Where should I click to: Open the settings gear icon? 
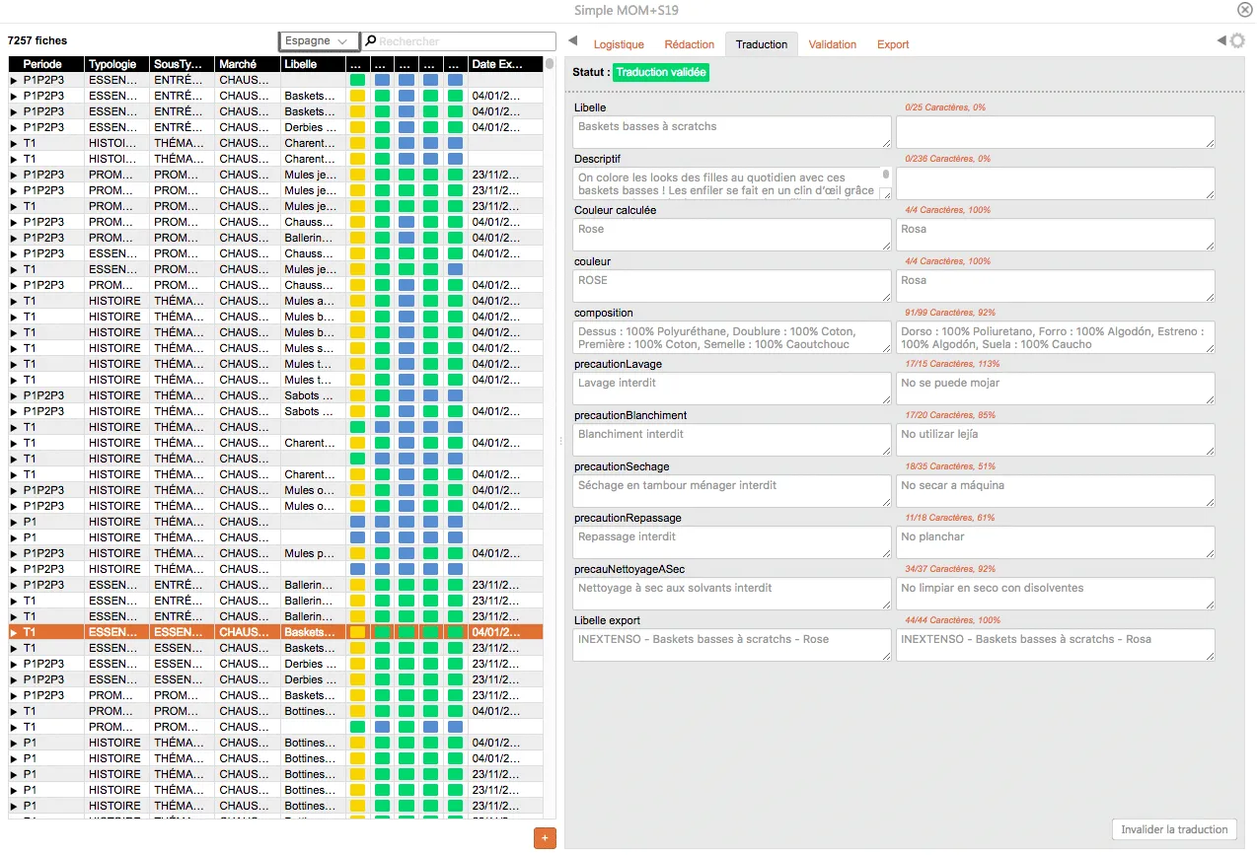[x=1237, y=41]
